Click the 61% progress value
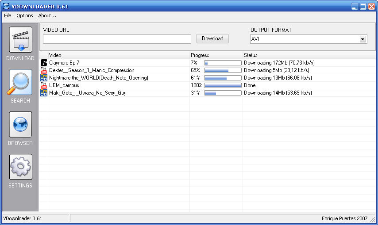The image size is (378, 225). (x=195, y=78)
